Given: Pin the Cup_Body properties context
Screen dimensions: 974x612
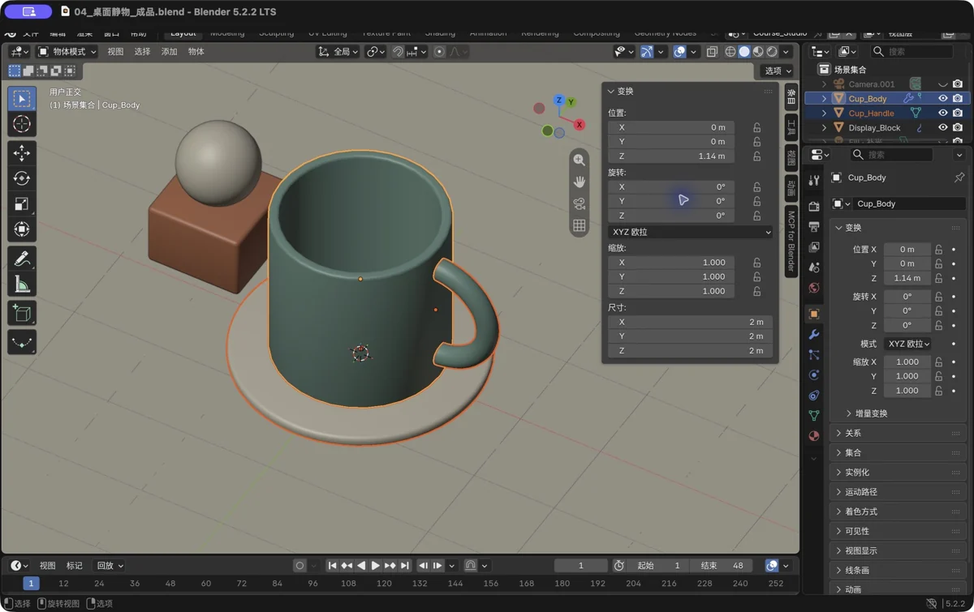Looking at the screenshot, I should pos(959,178).
